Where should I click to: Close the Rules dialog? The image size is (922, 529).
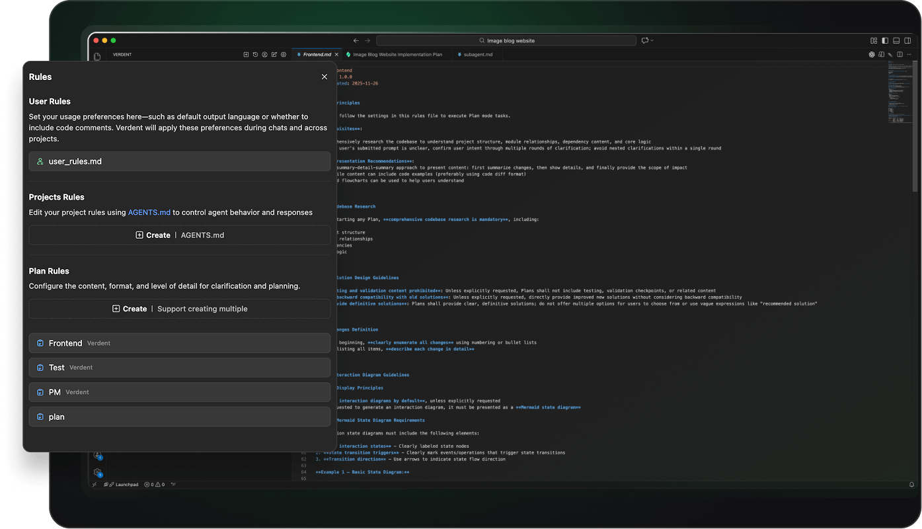(325, 77)
